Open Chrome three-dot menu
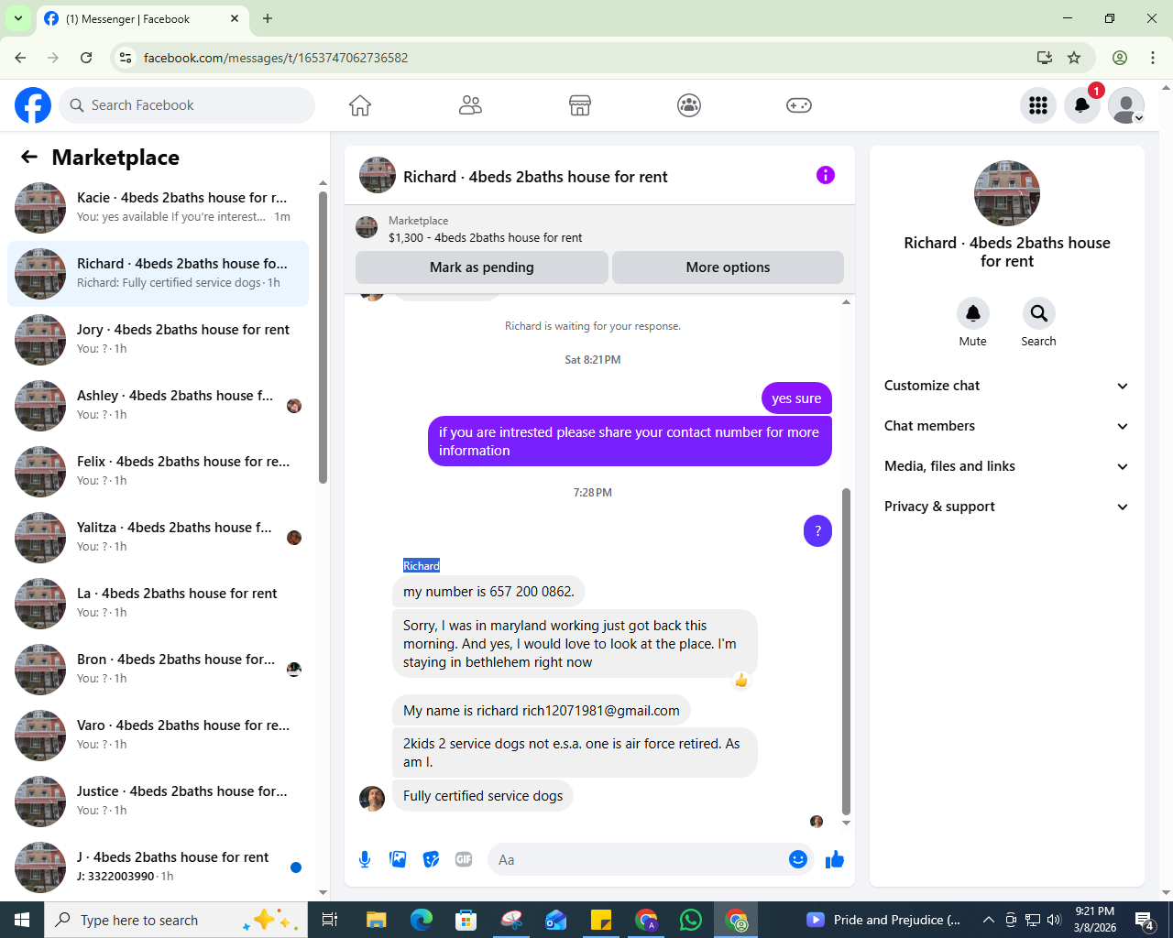The height and width of the screenshot is (938, 1173). coord(1153,58)
